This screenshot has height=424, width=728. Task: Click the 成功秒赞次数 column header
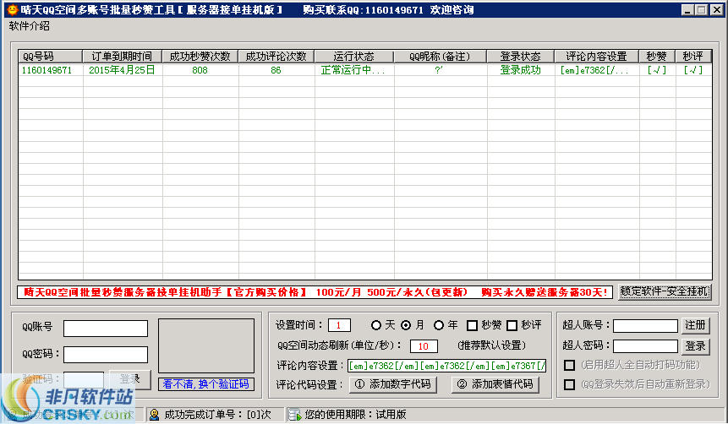[200, 56]
